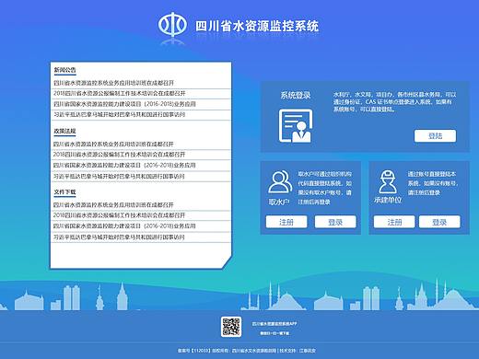This screenshot has height=359, width=479.
Task: Click the water resources logo beside the title
Action: coord(172,24)
